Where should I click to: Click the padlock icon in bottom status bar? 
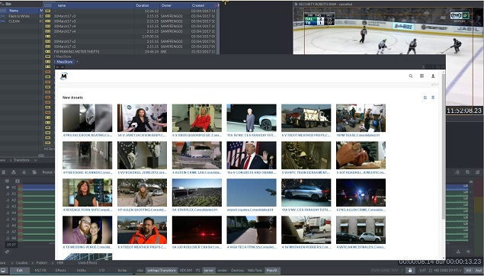point(410,271)
